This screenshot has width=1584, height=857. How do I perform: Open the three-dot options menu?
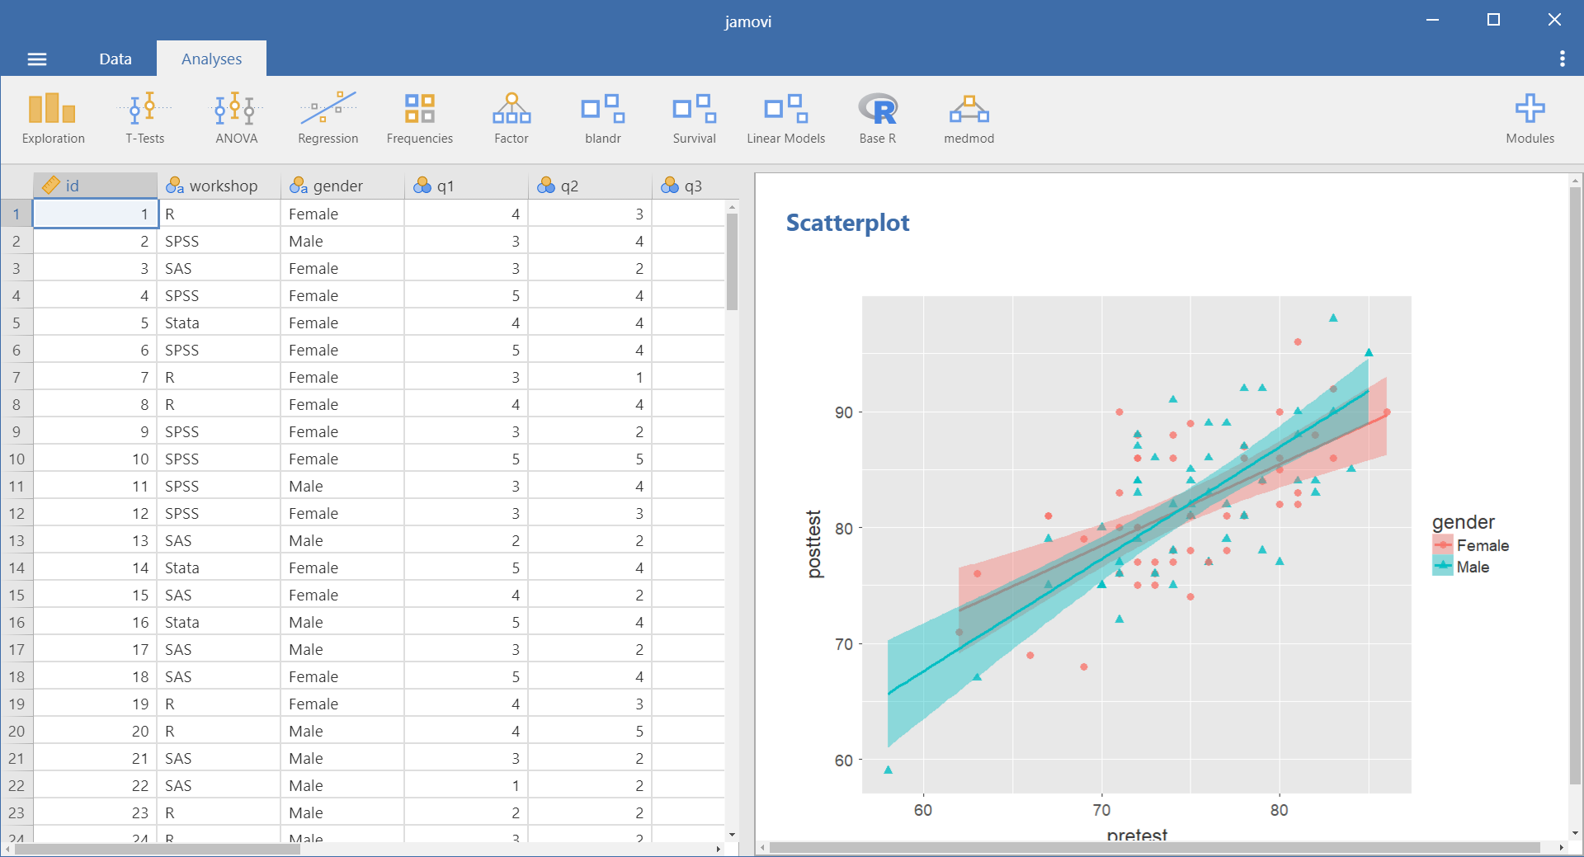click(x=1562, y=59)
